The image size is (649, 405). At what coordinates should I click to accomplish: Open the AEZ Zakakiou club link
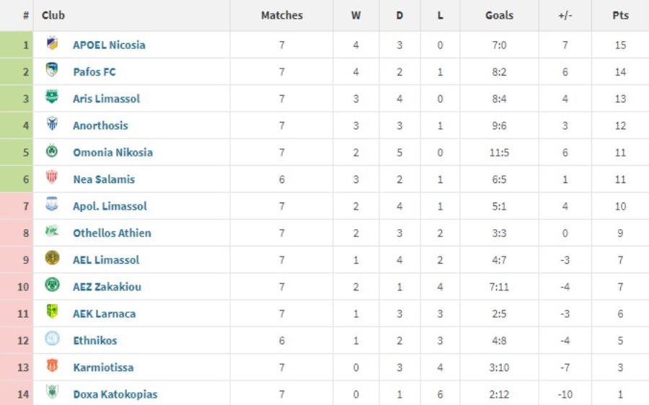(x=107, y=287)
